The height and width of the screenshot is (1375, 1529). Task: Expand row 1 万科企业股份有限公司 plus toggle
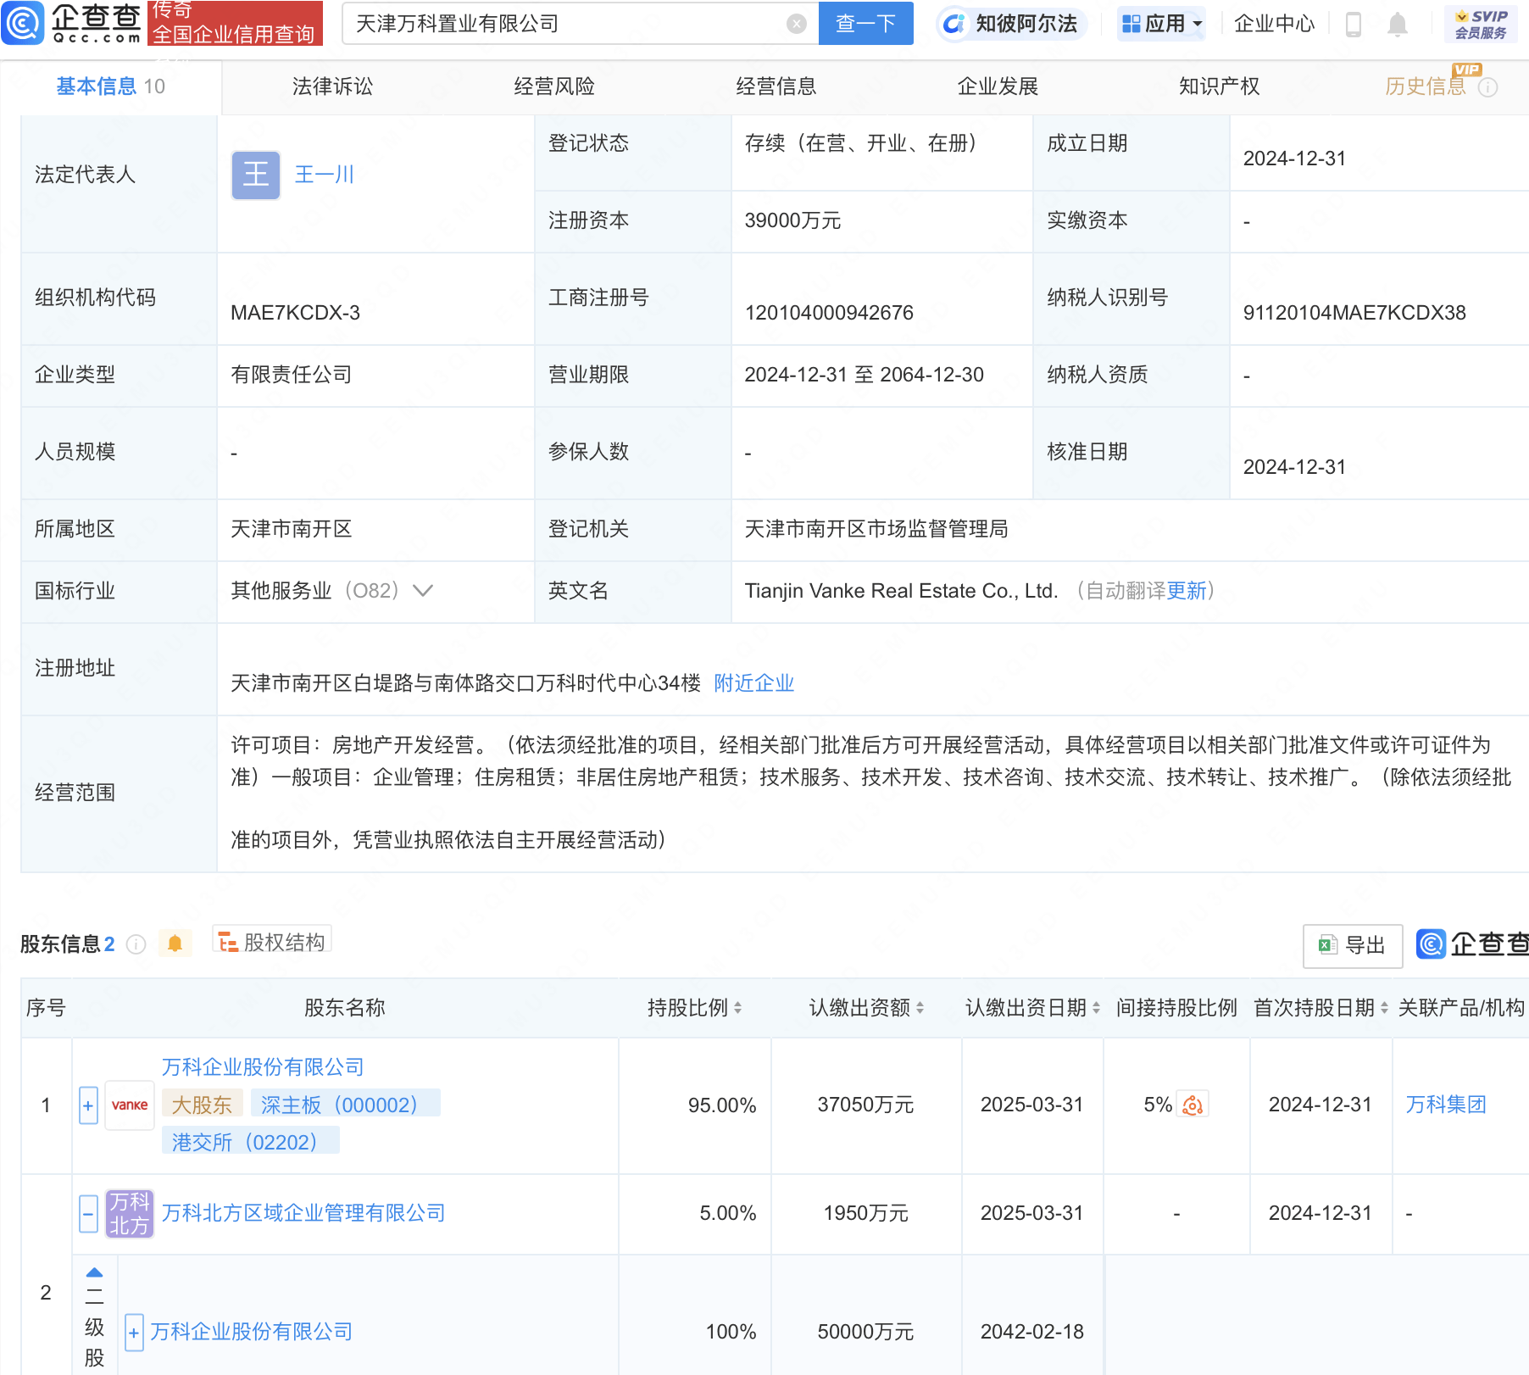click(x=88, y=1105)
